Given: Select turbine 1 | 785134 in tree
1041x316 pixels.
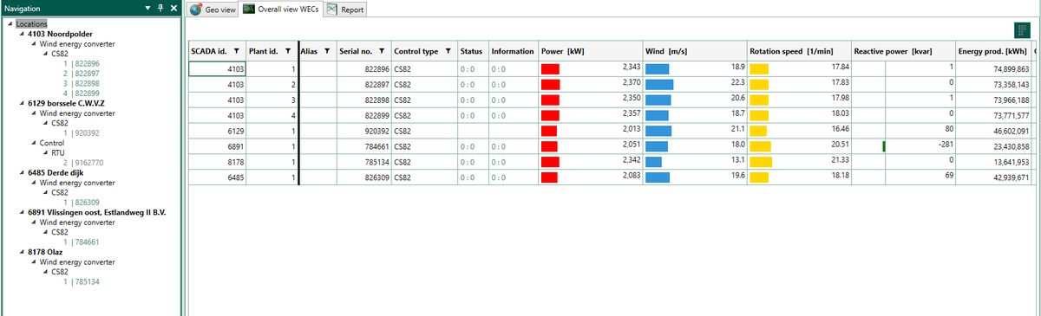Looking at the screenshot, I should [81, 281].
